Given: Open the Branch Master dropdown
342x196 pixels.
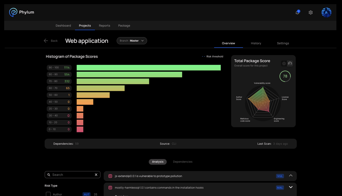Looking at the screenshot, I should click(x=132, y=41).
